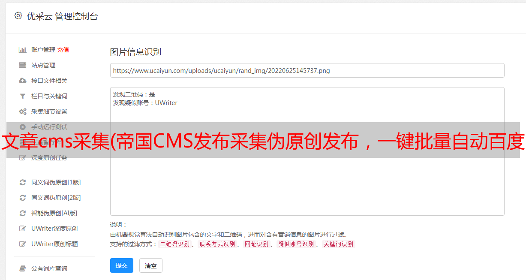Click the 智能伪原创[AI版] refresh icon

[x=23, y=213]
